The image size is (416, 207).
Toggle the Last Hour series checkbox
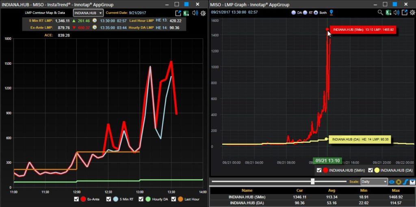[x=174, y=199]
